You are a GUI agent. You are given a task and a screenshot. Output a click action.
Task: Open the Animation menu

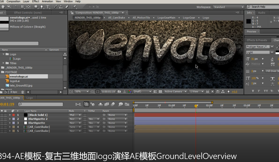tap(47, 2)
